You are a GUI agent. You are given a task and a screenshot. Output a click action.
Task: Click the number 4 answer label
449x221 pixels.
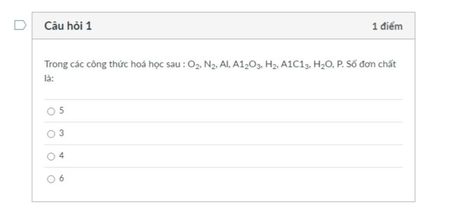click(x=61, y=155)
